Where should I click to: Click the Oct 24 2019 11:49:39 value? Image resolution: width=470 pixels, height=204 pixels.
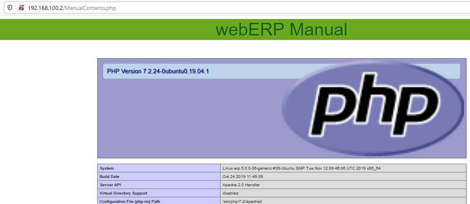(242, 177)
